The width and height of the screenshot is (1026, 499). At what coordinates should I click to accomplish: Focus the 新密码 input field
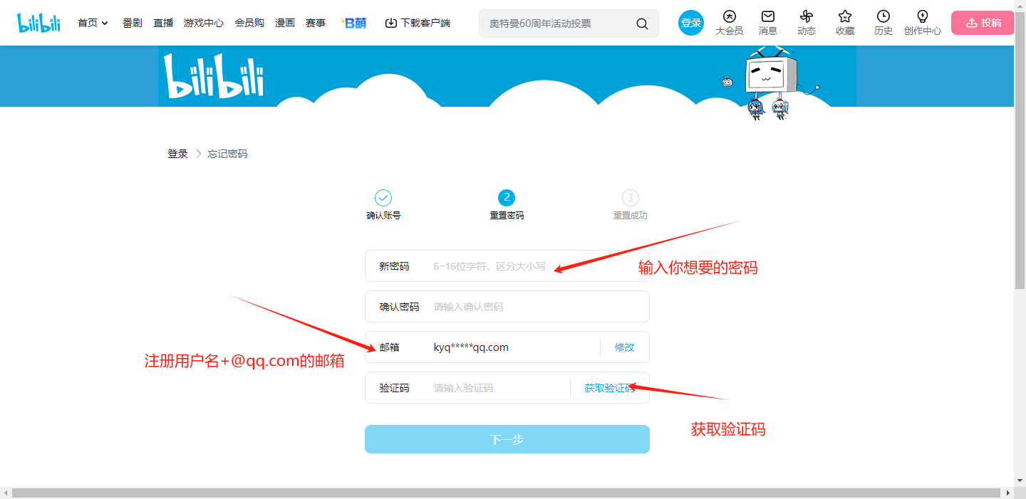[x=507, y=266]
